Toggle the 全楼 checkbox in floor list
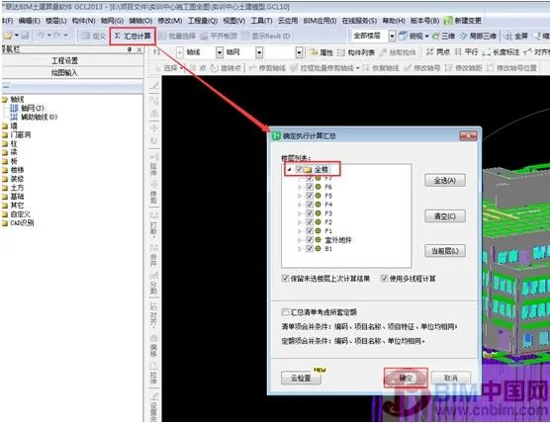 299,169
